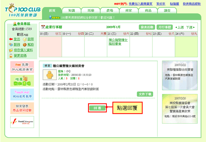
Task: Switch to the 農場 tab
Action: point(110,11)
